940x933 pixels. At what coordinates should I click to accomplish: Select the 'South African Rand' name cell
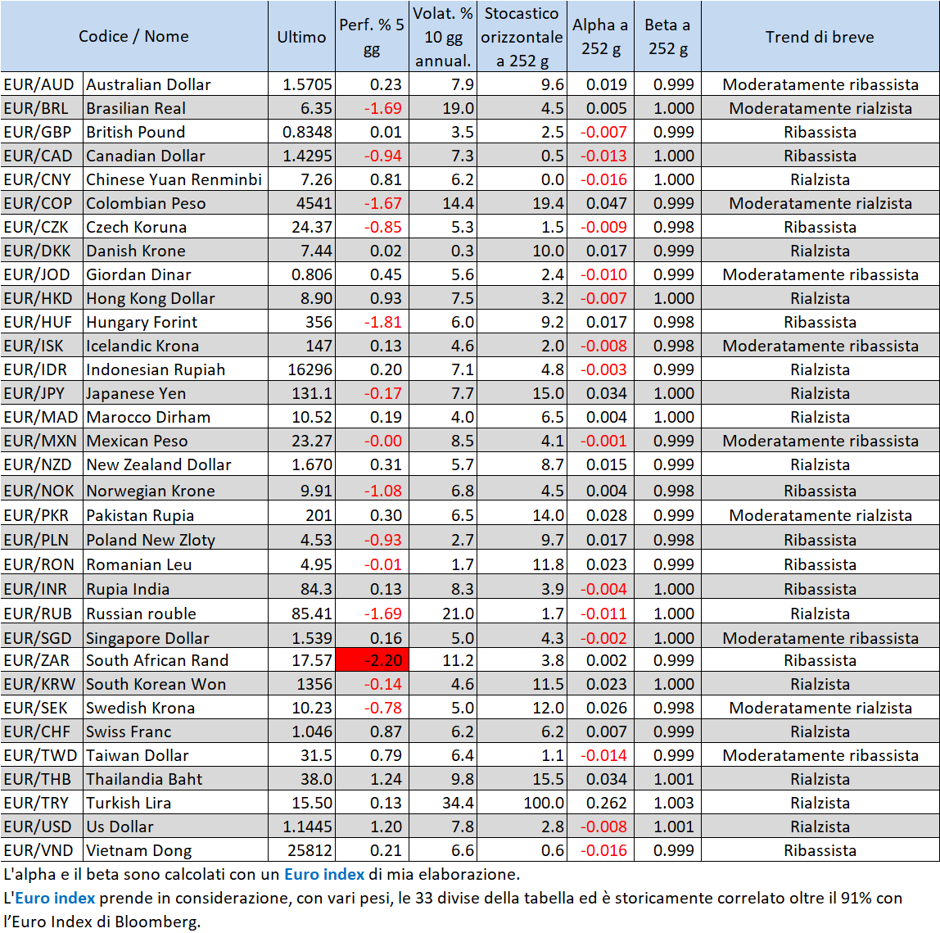tap(176, 659)
